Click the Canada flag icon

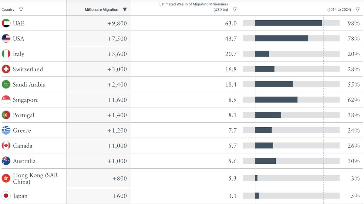pos(6,146)
